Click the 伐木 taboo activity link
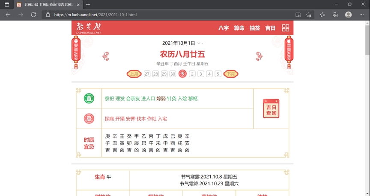The image size is (370, 196). [141, 119]
